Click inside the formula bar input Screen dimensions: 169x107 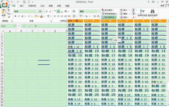[53, 26]
